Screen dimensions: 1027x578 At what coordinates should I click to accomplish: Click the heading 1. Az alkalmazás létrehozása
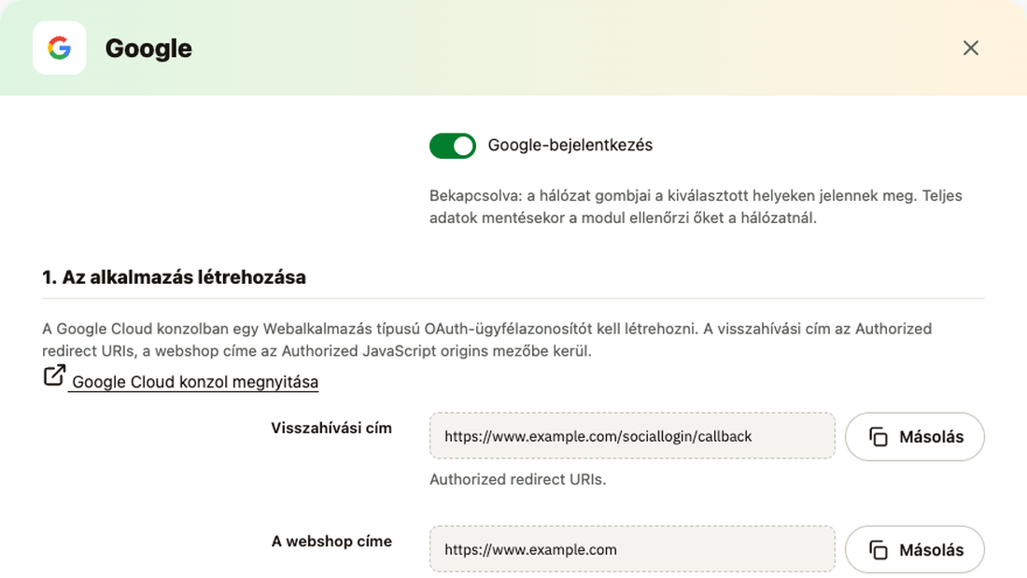(x=174, y=277)
